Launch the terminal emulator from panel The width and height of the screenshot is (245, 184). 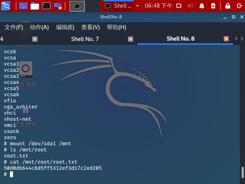[x=46, y=6]
